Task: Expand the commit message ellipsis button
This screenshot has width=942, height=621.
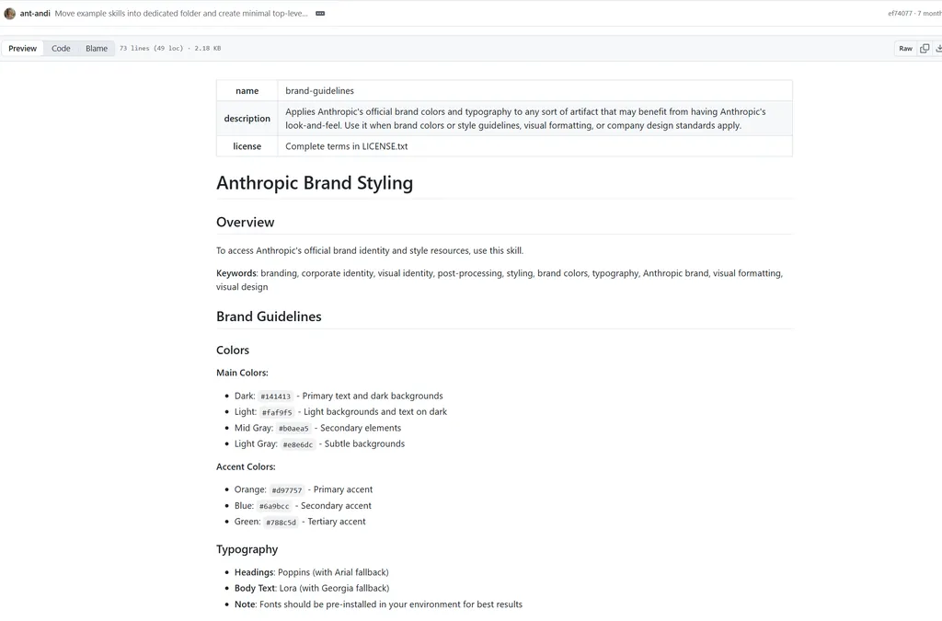Action: pos(320,13)
